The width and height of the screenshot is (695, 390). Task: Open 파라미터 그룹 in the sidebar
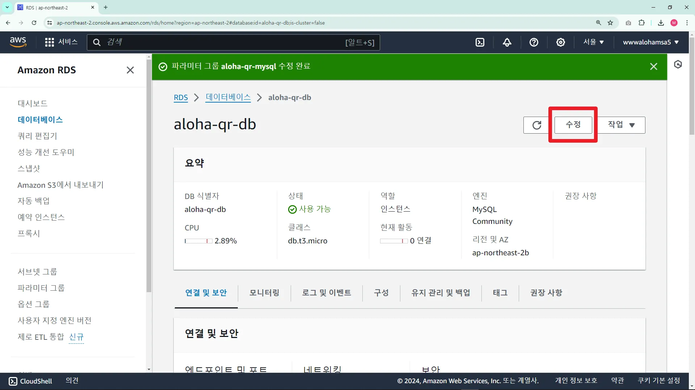(41, 288)
